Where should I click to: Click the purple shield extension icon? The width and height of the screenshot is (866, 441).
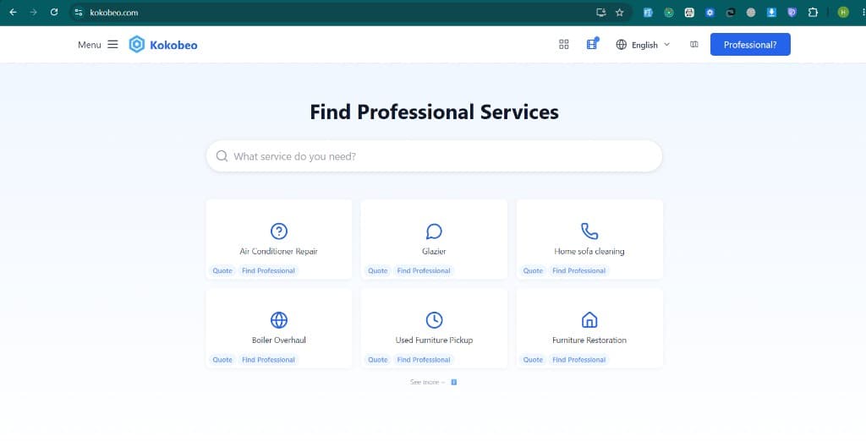click(792, 12)
